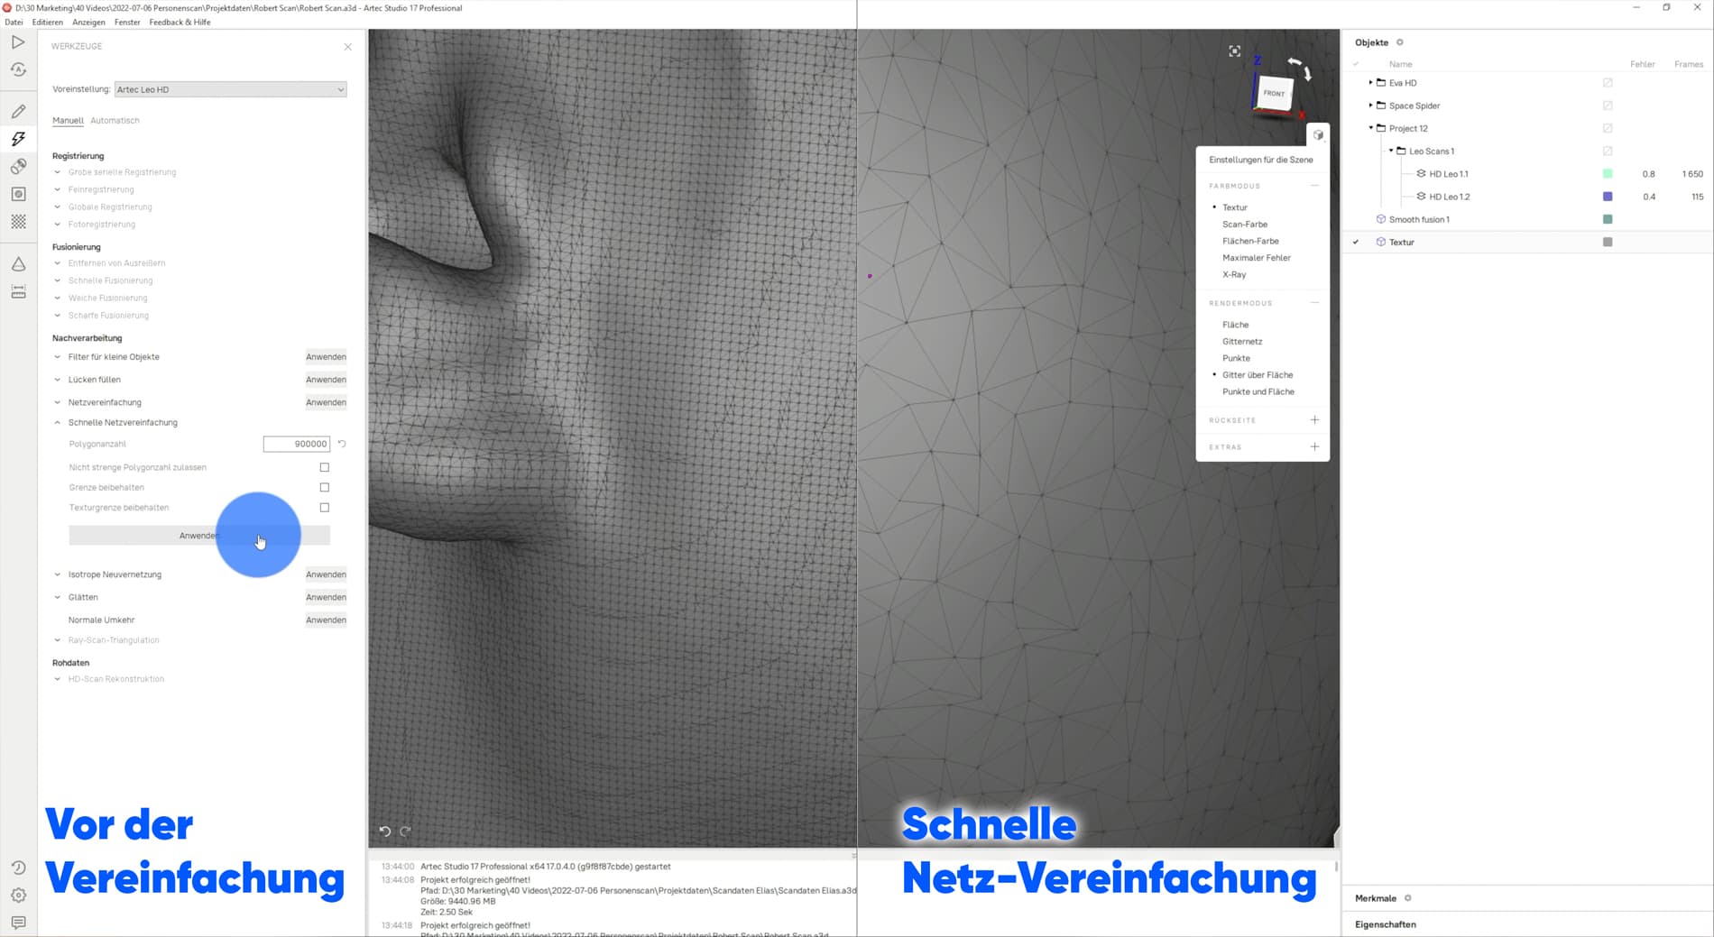
Task: Open the cone-shaped construction tool icon
Action: tap(17, 263)
